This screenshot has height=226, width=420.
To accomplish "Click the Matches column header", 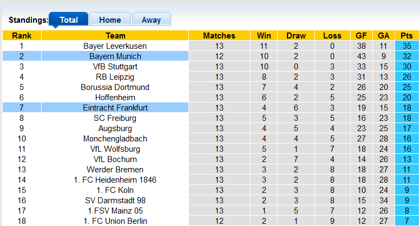I will 219,36.
